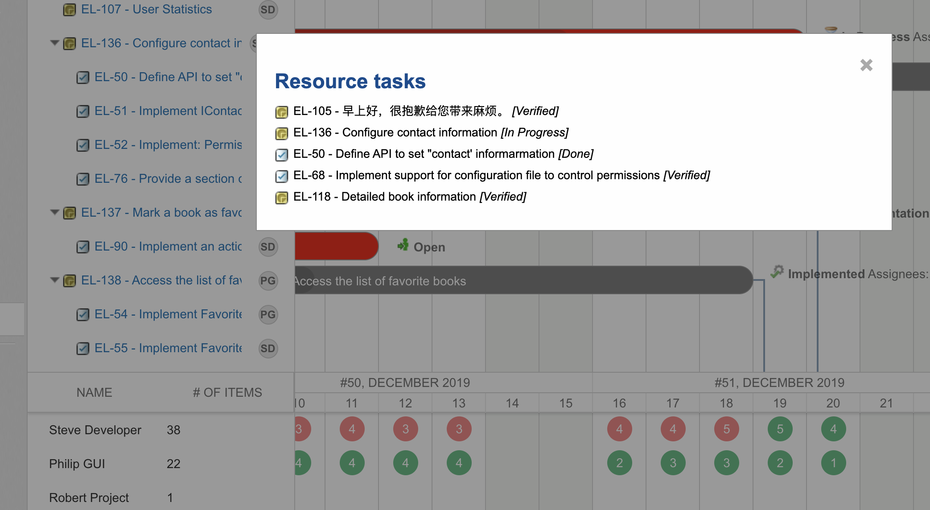Click the NAME column header

click(x=94, y=393)
